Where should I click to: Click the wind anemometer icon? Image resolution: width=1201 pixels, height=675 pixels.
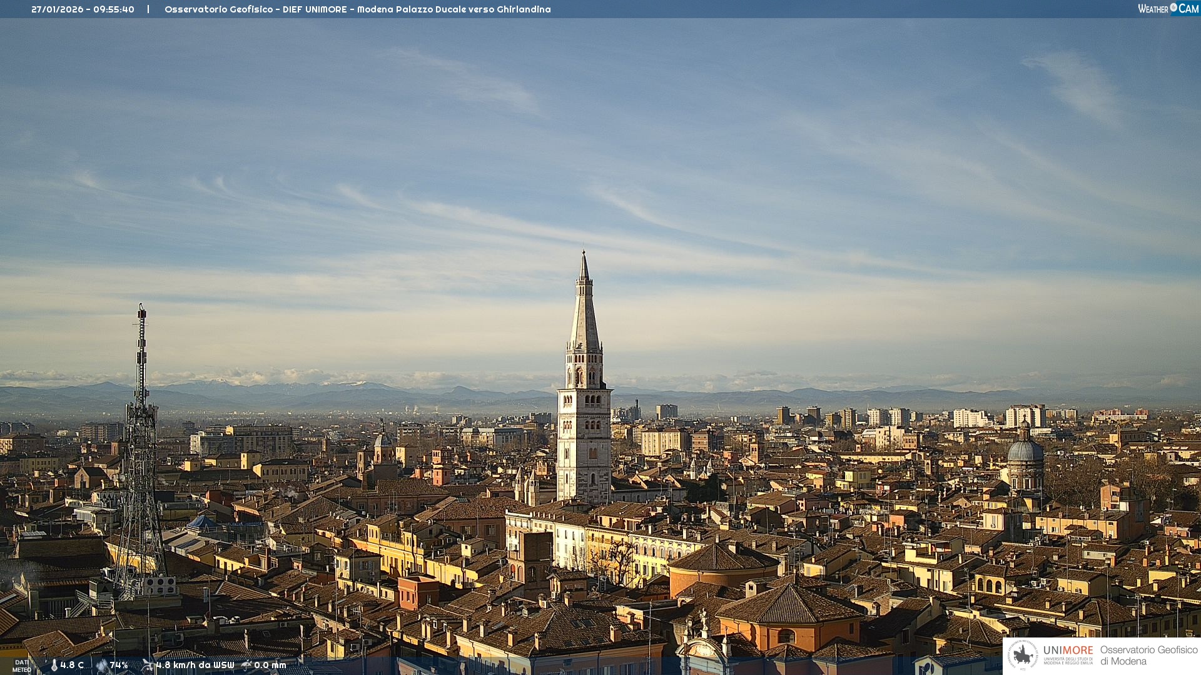pos(148,665)
